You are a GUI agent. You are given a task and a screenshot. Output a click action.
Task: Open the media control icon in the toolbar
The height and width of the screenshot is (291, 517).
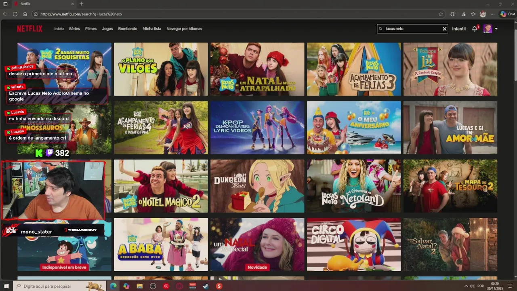pyautogui.click(x=463, y=14)
